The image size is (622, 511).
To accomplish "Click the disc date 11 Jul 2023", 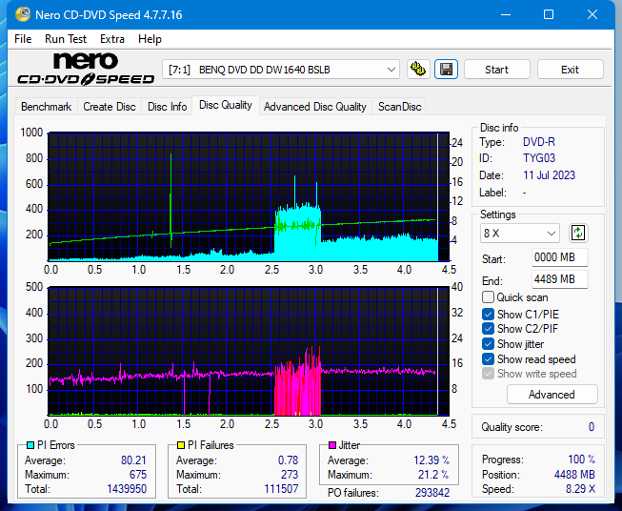I will tap(549, 175).
